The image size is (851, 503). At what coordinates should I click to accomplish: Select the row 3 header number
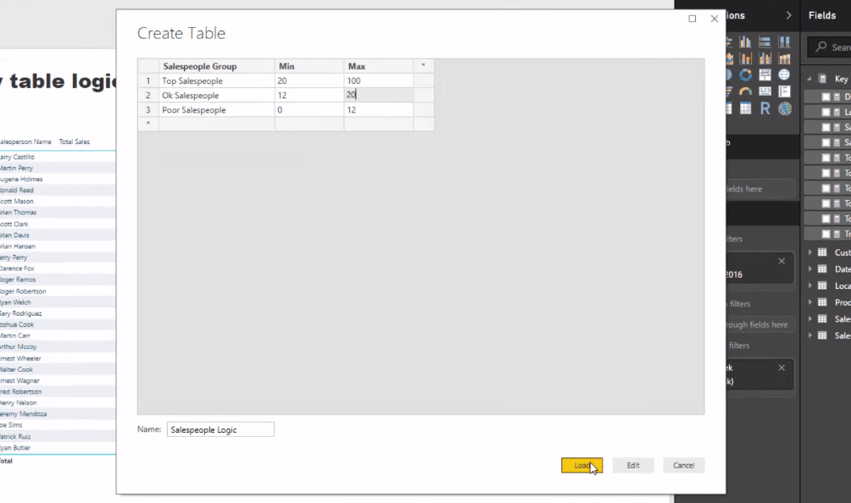click(x=147, y=109)
